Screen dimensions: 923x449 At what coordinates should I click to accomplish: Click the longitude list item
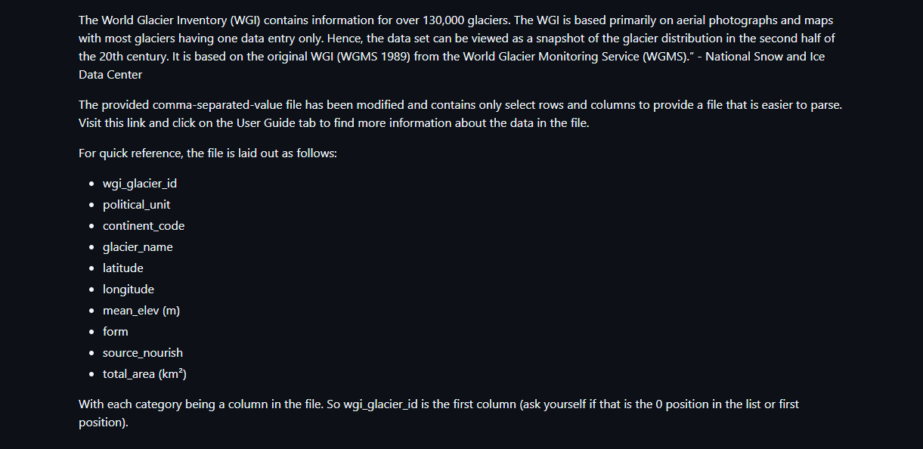129,290
